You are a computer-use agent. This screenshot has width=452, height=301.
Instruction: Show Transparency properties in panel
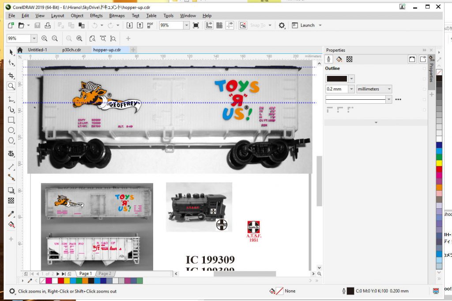coord(350,59)
